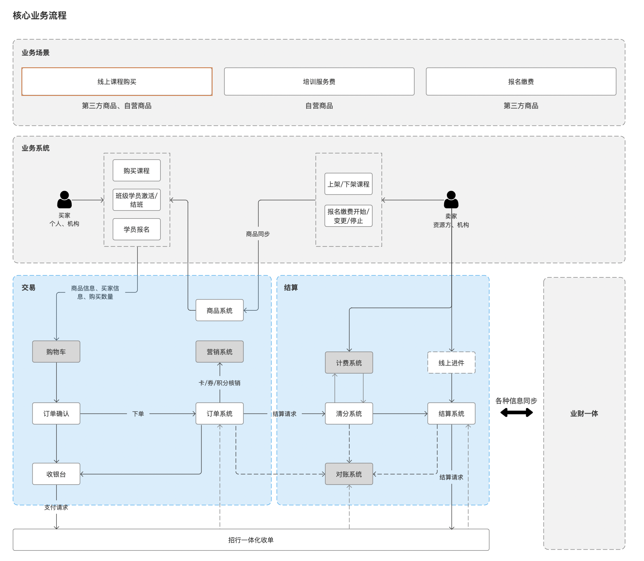Select the 计费系统 node

tap(349, 363)
